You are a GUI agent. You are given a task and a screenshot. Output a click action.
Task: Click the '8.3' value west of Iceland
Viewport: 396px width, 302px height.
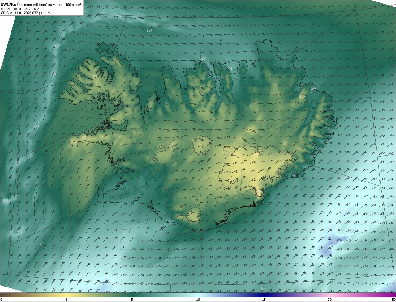(x=6, y=201)
